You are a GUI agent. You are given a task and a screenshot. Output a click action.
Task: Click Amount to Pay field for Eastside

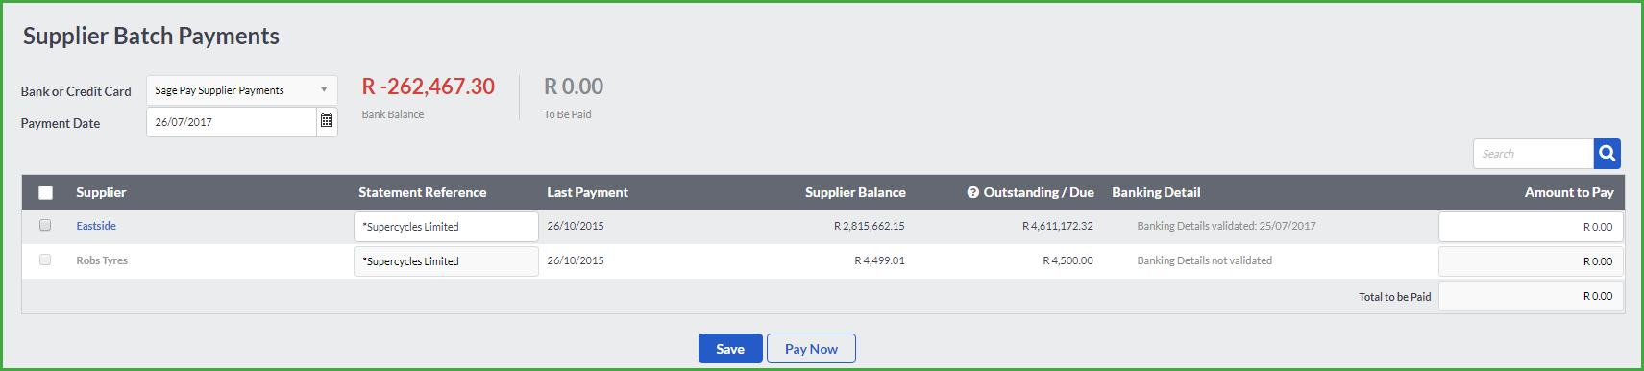pos(1531,227)
